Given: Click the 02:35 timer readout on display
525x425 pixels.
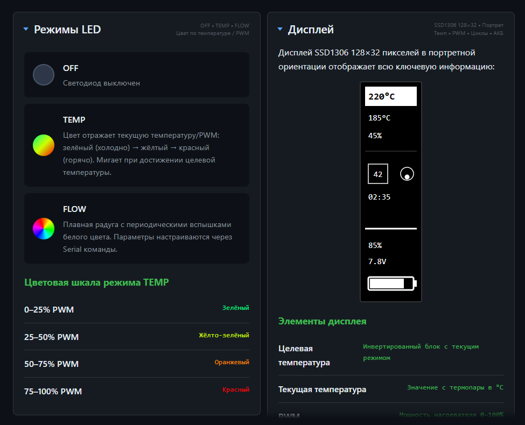Looking at the screenshot, I should tap(379, 197).
